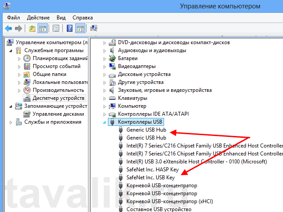The image size is (283, 212).
Task: Open the Properties toolbar icon
Action: tap(56, 28)
